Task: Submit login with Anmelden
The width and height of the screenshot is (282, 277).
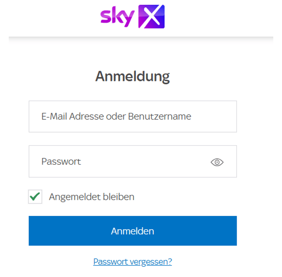Action: [x=133, y=231]
